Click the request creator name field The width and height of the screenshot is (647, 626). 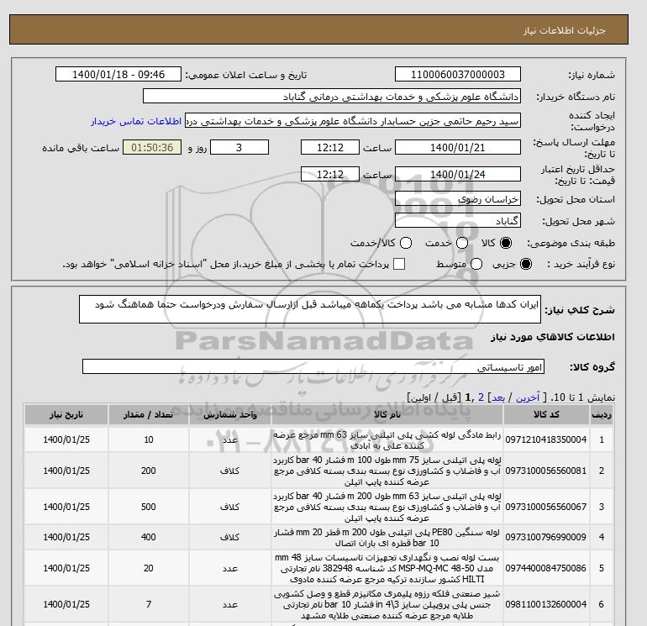click(x=353, y=121)
